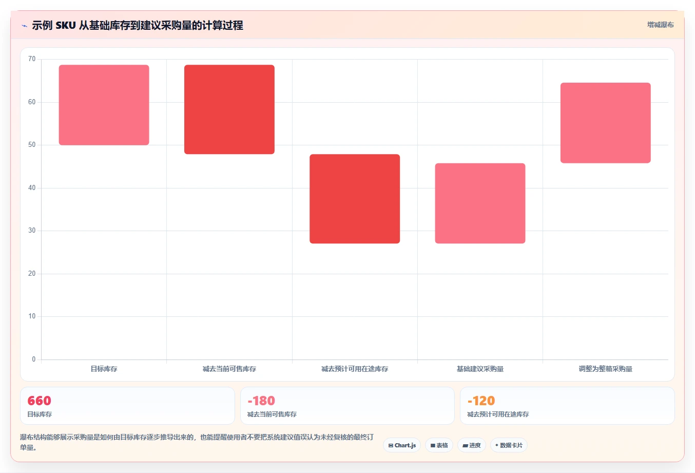Click the lightning icon before the title

[24, 26]
